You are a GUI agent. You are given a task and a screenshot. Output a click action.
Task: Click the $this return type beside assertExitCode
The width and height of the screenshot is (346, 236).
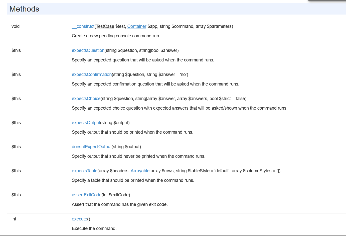(16, 195)
